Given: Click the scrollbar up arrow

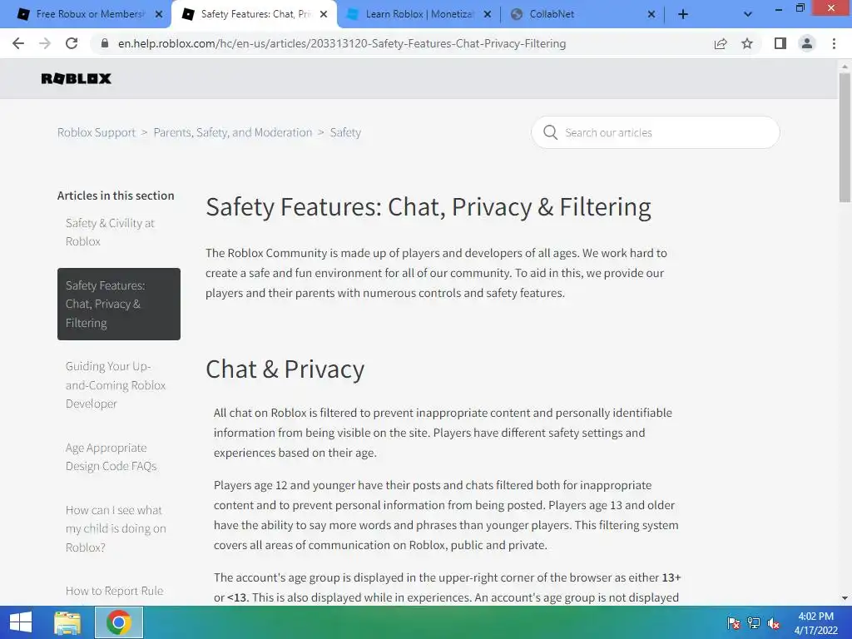Looking at the screenshot, I should pyautogui.click(x=845, y=66).
